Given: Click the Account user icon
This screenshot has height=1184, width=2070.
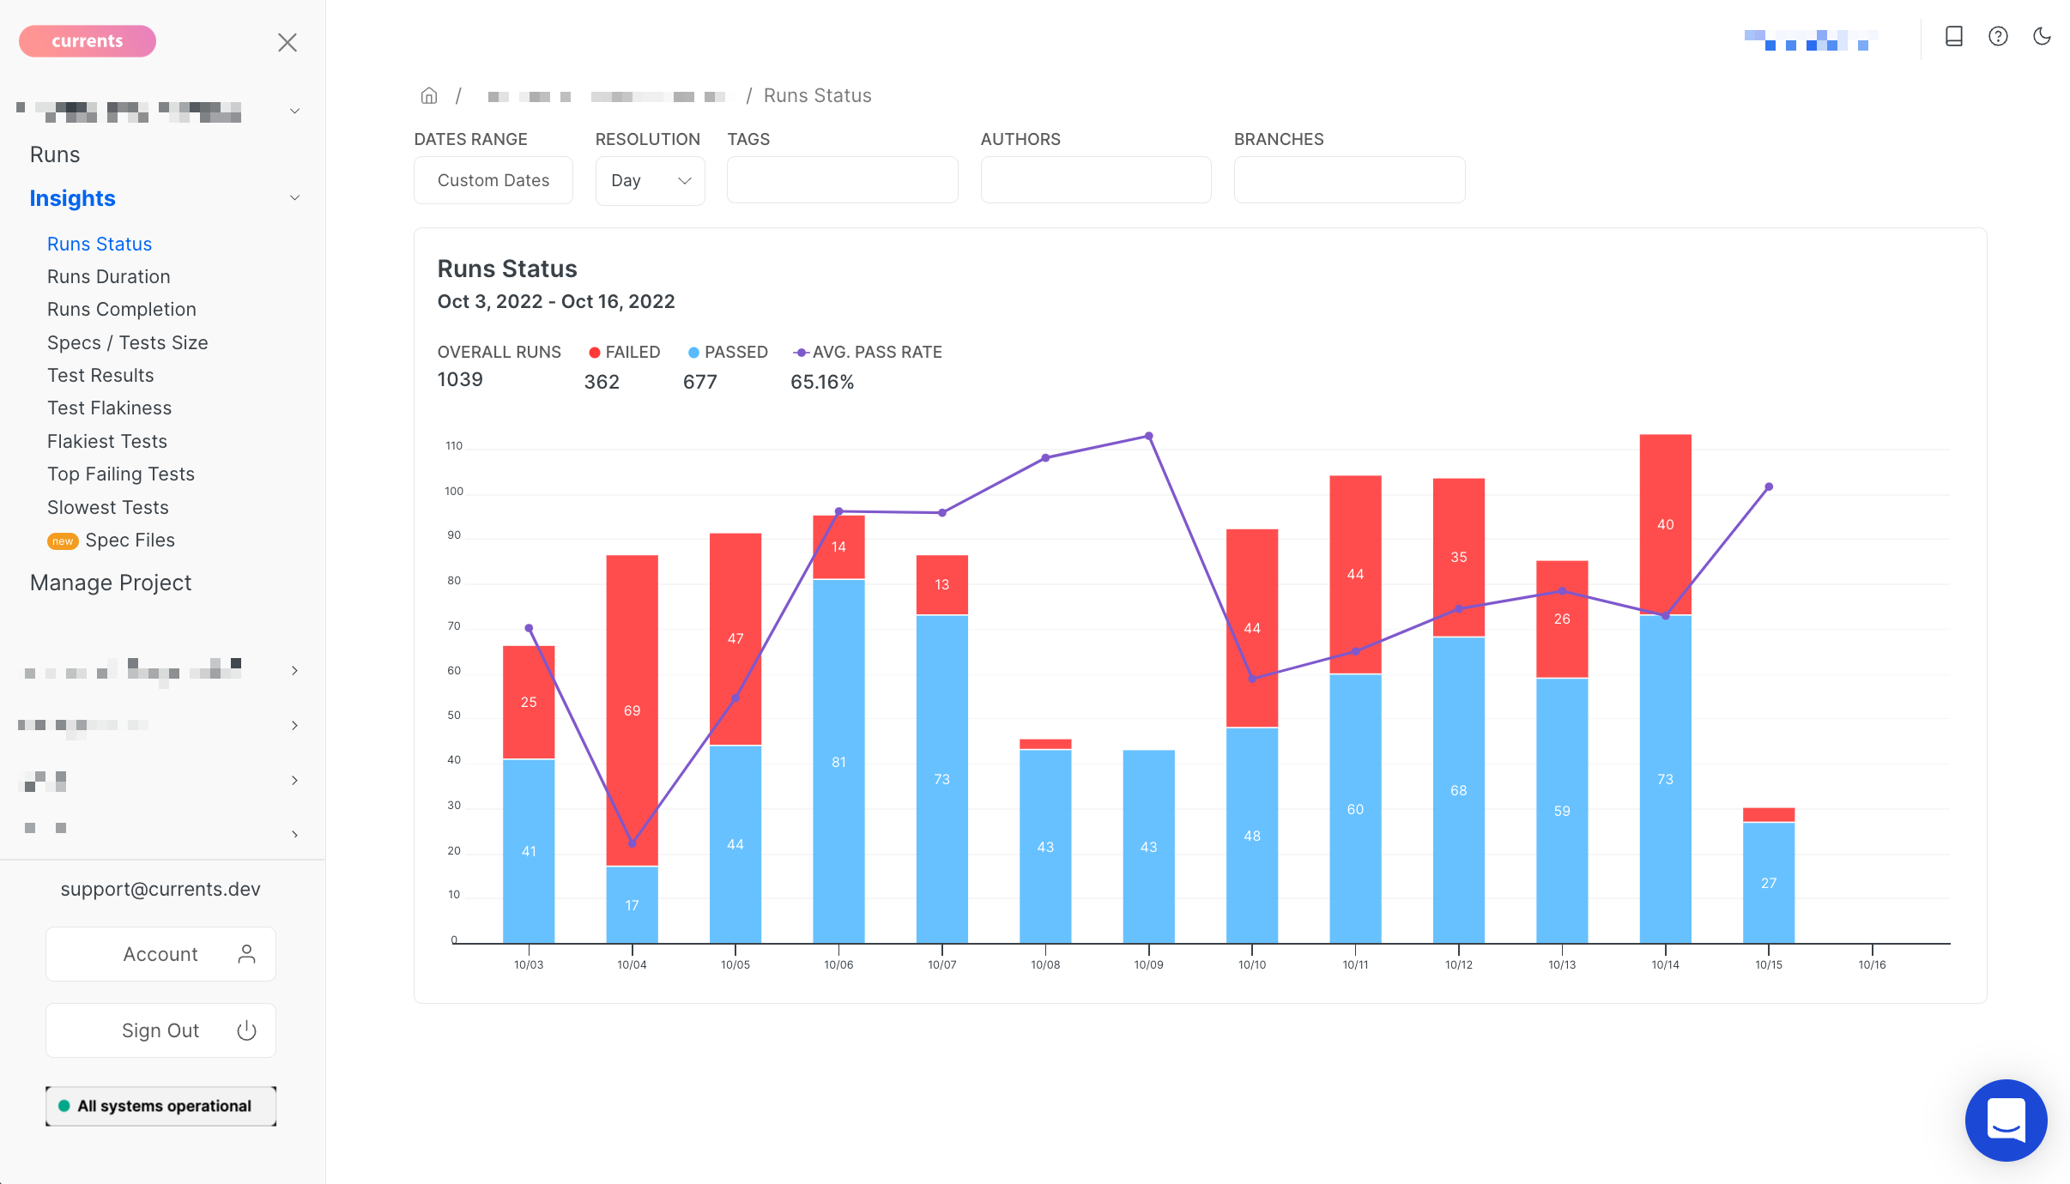Looking at the screenshot, I should click(246, 954).
